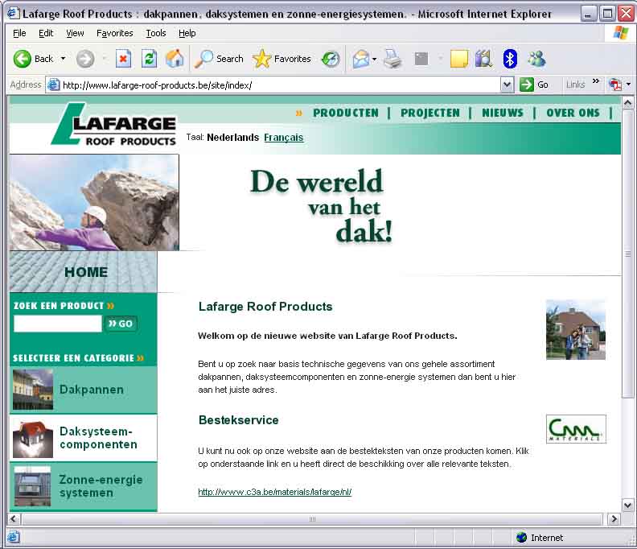This screenshot has height=549, width=637.
Task: Click the grayed Edit toolbar icon
Action: pos(421,59)
